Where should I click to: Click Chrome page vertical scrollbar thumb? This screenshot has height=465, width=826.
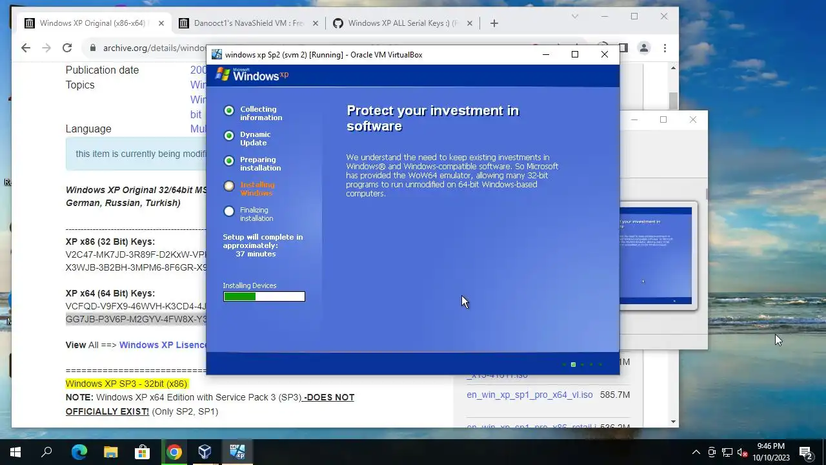[674, 101]
